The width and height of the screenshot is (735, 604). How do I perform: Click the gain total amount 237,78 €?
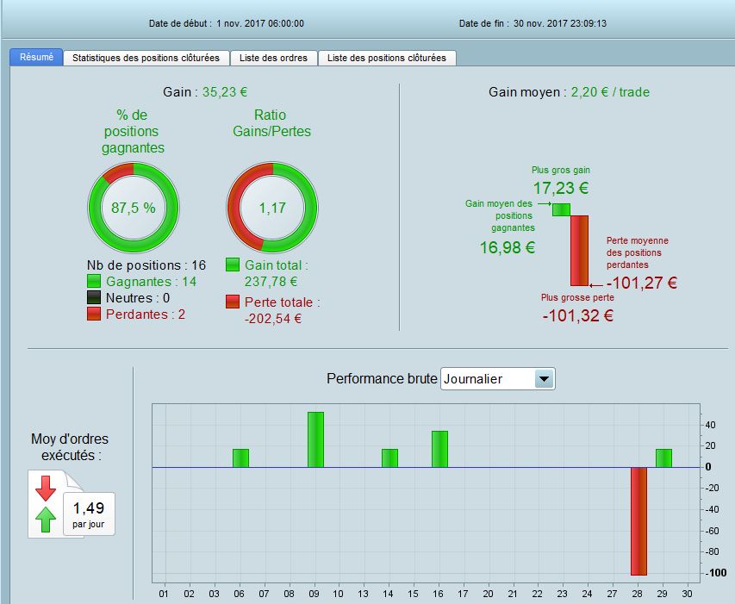click(x=271, y=282)
